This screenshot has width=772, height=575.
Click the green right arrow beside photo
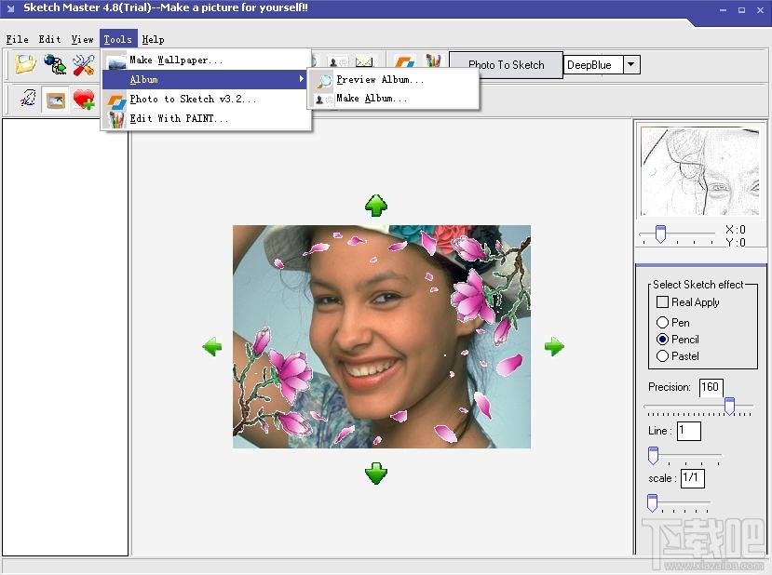coord(554,347)
